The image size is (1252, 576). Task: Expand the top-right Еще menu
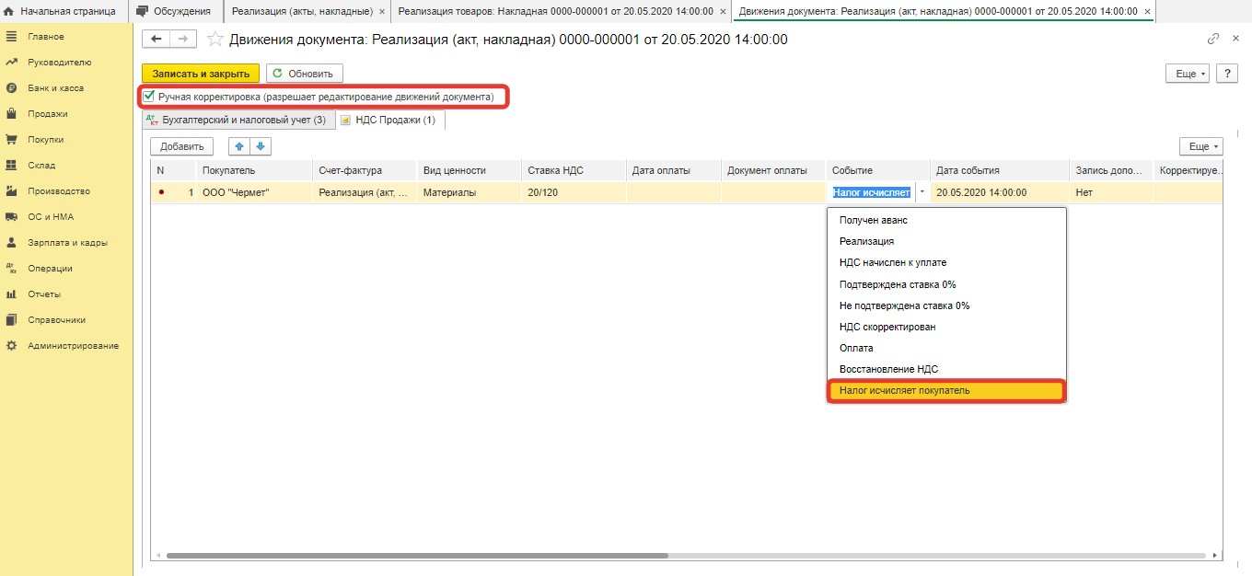1186,74
